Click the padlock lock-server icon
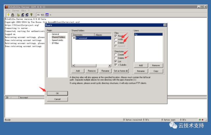Image resolution: width=211 pixels, height=135 pixels. coord(13,15)
